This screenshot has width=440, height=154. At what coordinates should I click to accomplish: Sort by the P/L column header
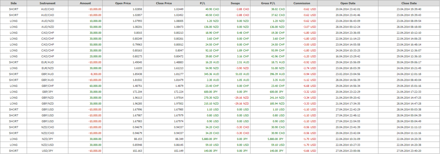pos(202,3)
